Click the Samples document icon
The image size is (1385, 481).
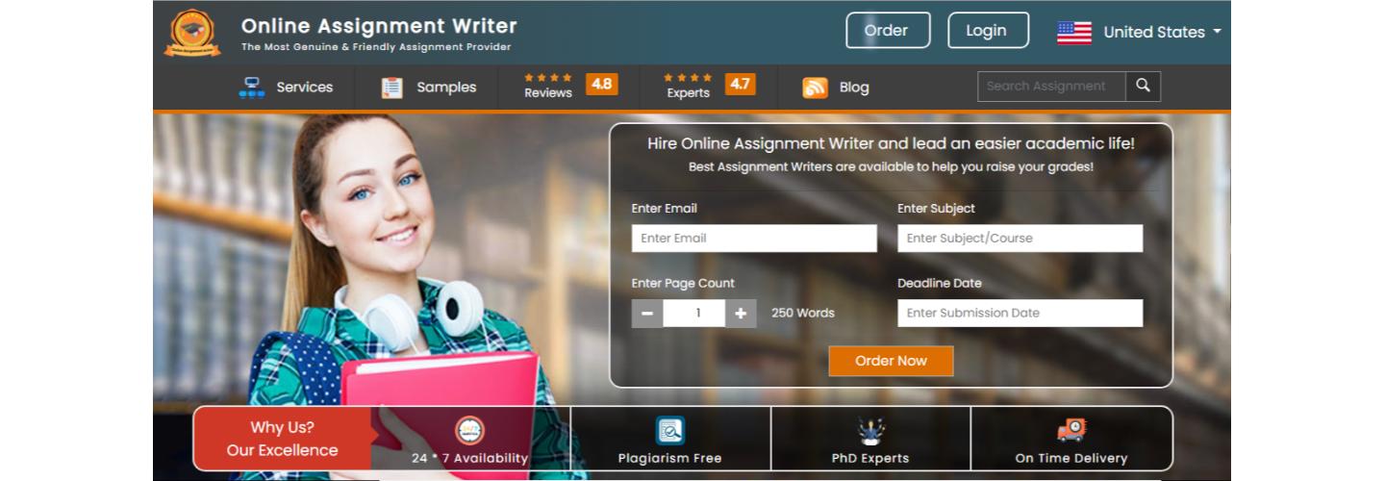[x=391, y=88]
